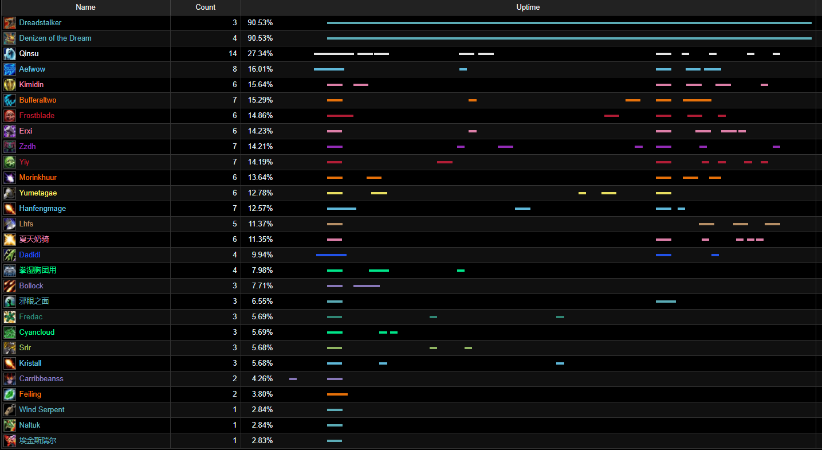
Task: Click the Carribbeanss row icon
Action: click(10, 379)
